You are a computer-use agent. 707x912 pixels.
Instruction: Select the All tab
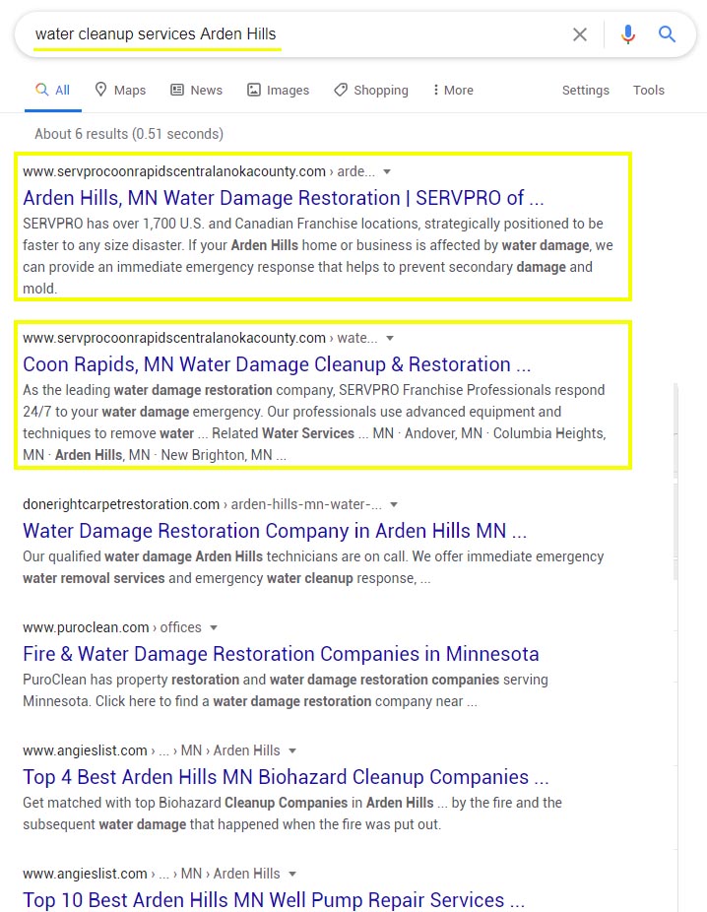pos(52,91)
